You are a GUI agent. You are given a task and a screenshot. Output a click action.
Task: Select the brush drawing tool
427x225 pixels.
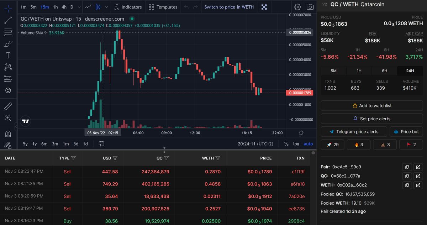[8, 44]
